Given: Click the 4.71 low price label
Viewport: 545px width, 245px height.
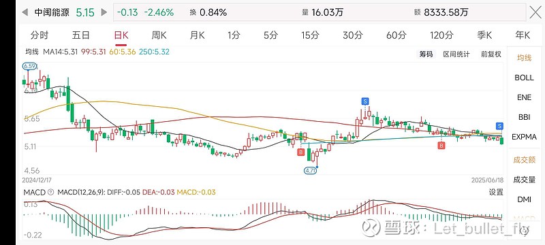Looking at the screenshot, I should tap(310, 170).
